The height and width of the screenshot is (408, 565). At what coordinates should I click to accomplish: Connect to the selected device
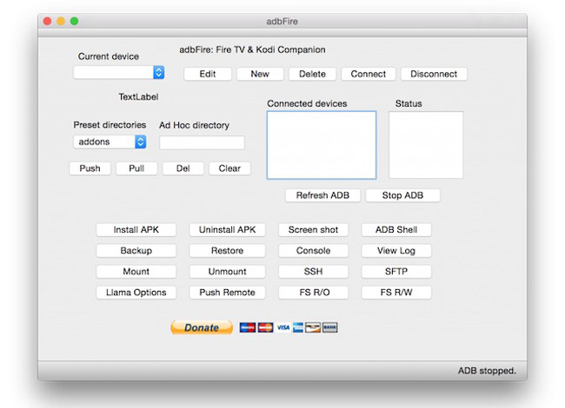(369, 74)
